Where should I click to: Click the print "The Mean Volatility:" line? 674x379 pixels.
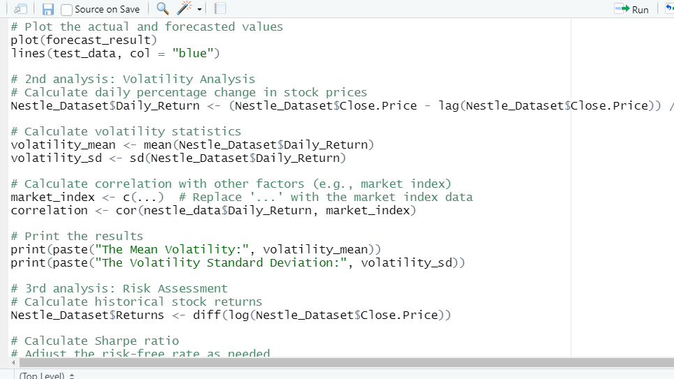196,249
